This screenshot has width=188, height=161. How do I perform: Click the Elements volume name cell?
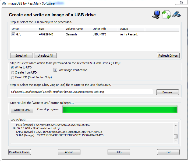coord(72,34)
